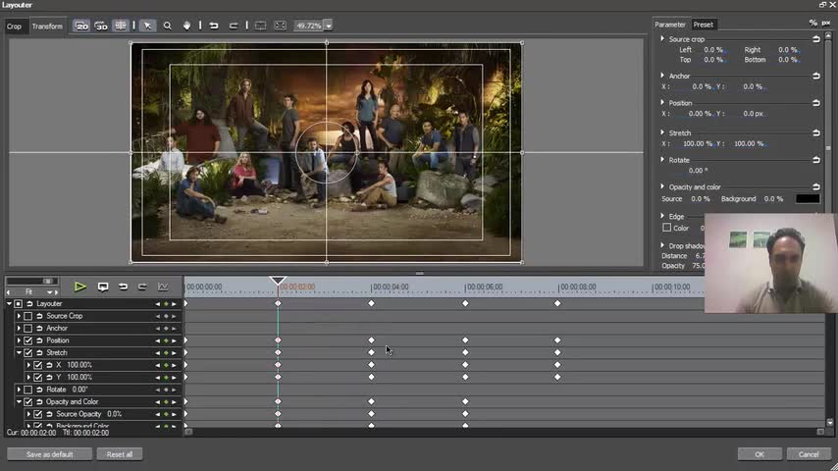
Task: Reset Stretch parameters in the right panel
Action: click(816, 132)
